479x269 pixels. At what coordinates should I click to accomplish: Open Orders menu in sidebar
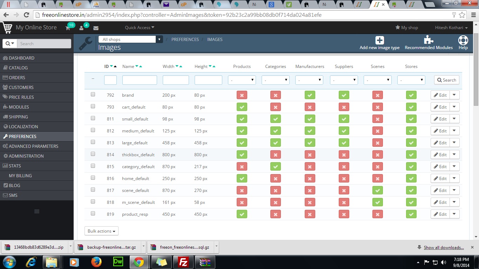[37, 77]
